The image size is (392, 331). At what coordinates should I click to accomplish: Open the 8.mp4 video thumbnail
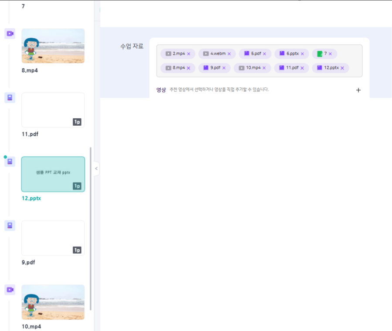click(53, 46)
